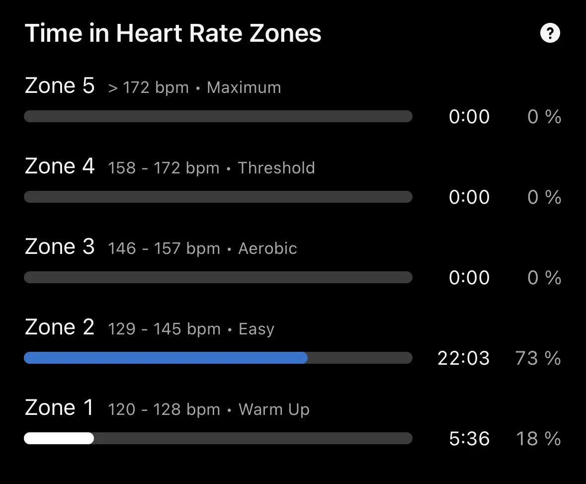The height and width of the screenshot is (484, 586).
Task: Click the 5:36 time for Zone 1
Action: (469, 439)
